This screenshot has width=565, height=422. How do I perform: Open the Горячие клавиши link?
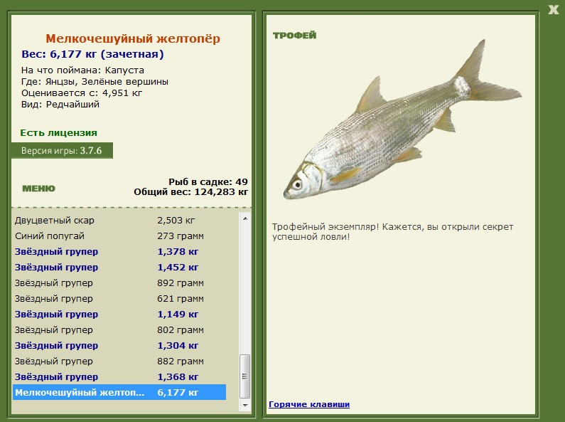pos(309,404)
